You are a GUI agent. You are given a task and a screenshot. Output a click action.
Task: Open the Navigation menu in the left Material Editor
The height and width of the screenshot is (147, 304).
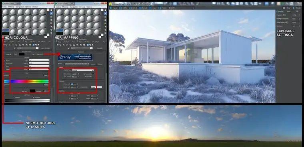coord(20,7)
